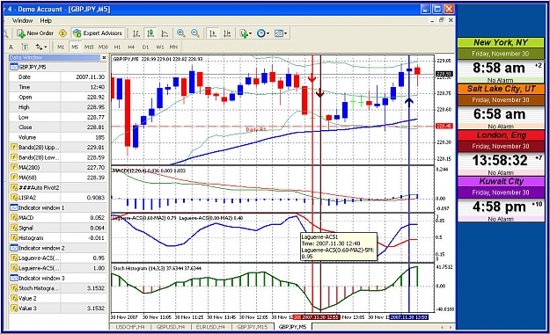Zoom out on the chart
The image size is (550, 334).
(x=195, y=33)
